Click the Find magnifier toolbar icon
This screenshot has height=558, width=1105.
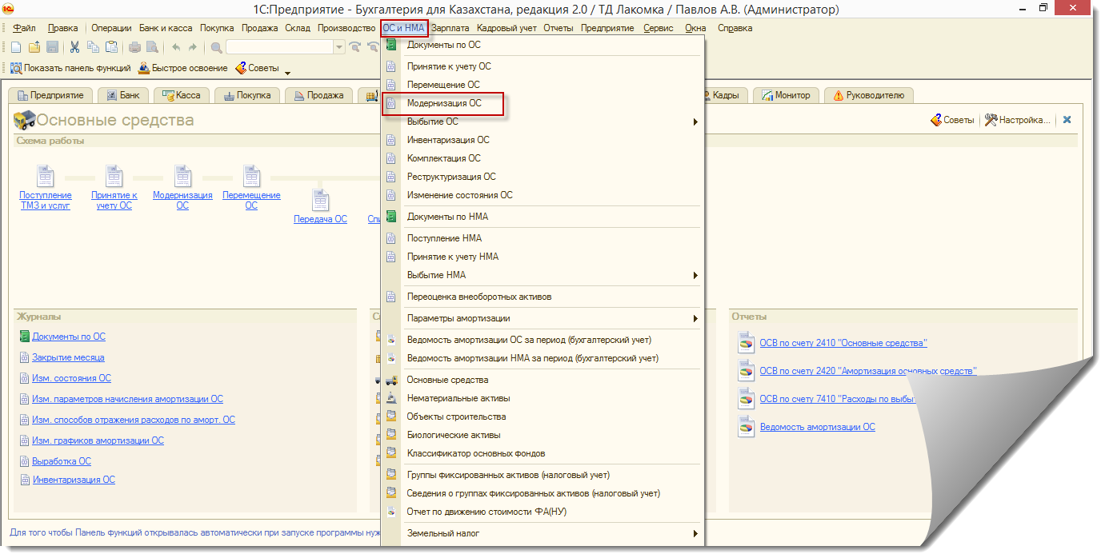tap(216, 47)
